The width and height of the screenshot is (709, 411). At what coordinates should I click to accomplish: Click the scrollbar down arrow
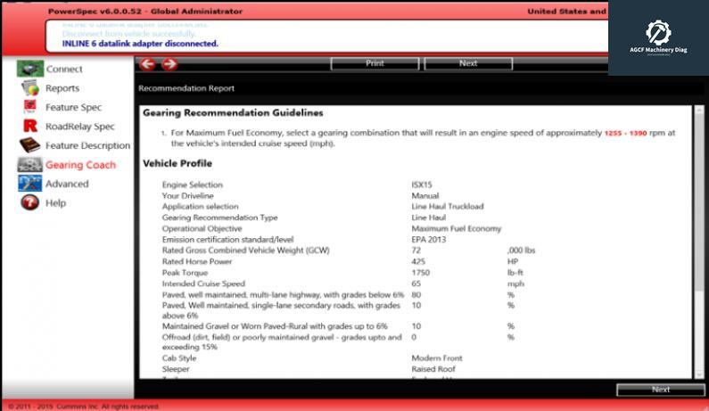(x=699, y=374)
